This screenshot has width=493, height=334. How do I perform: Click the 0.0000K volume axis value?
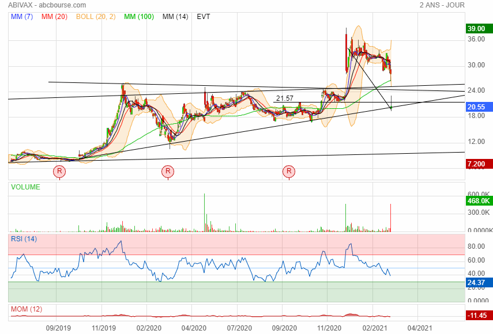tap(480, 230)
